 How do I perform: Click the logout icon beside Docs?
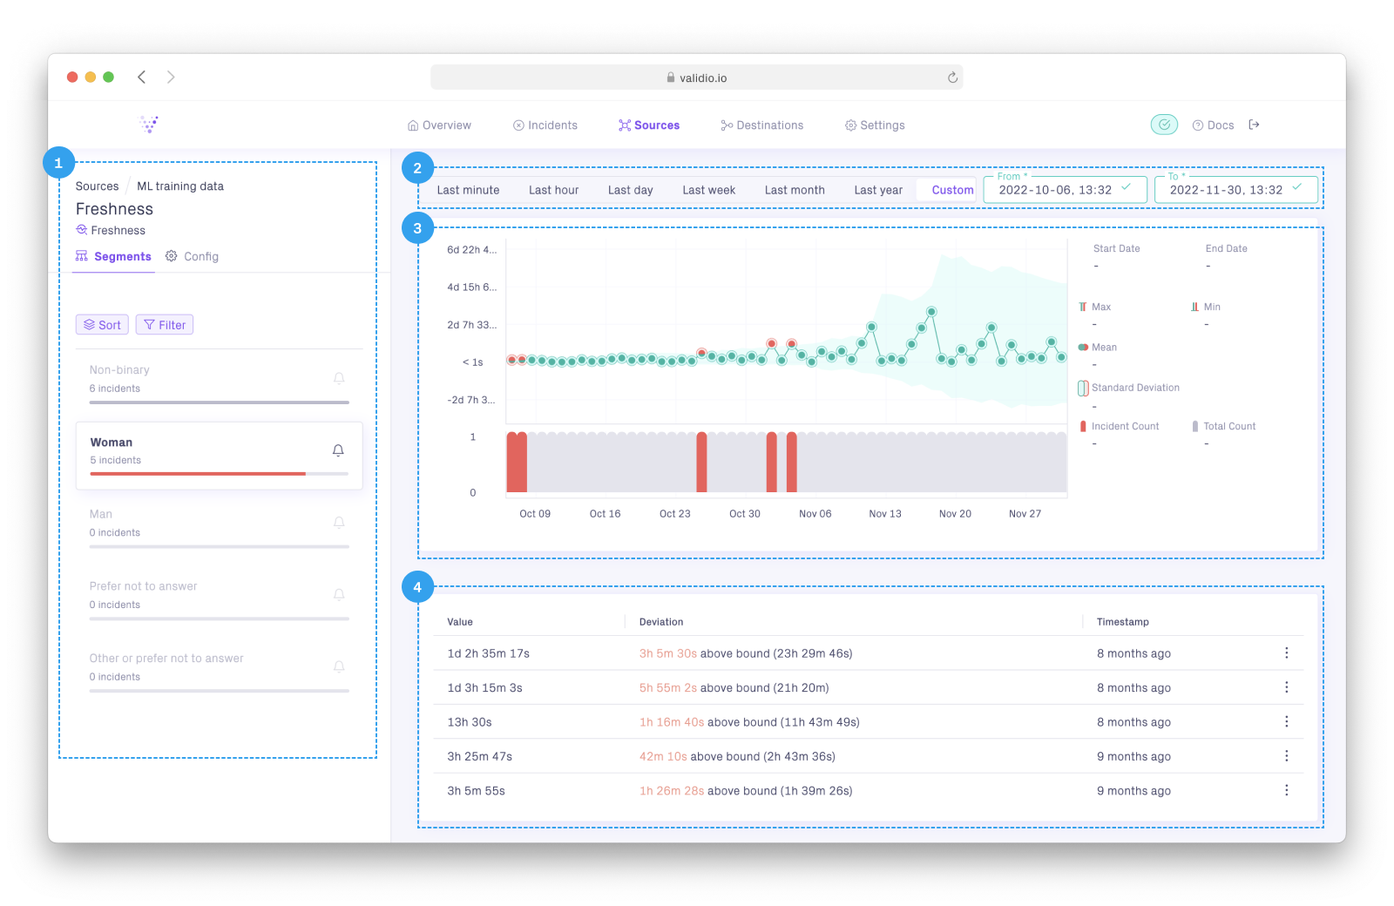(x=1254, y=125)
